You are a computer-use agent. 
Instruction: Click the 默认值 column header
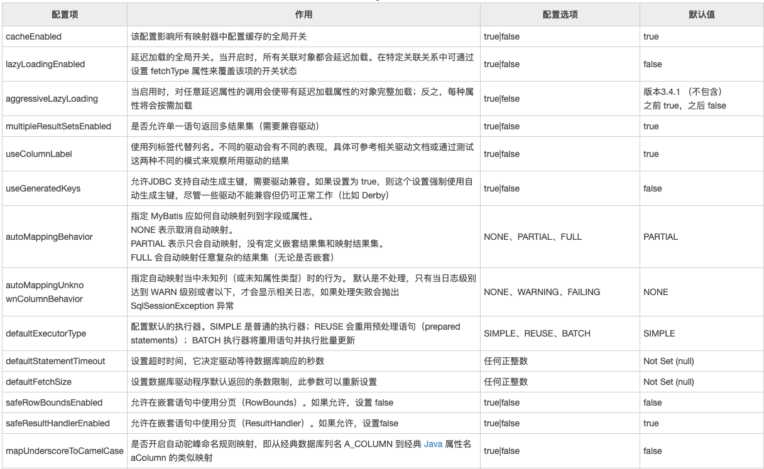point(701,14)
